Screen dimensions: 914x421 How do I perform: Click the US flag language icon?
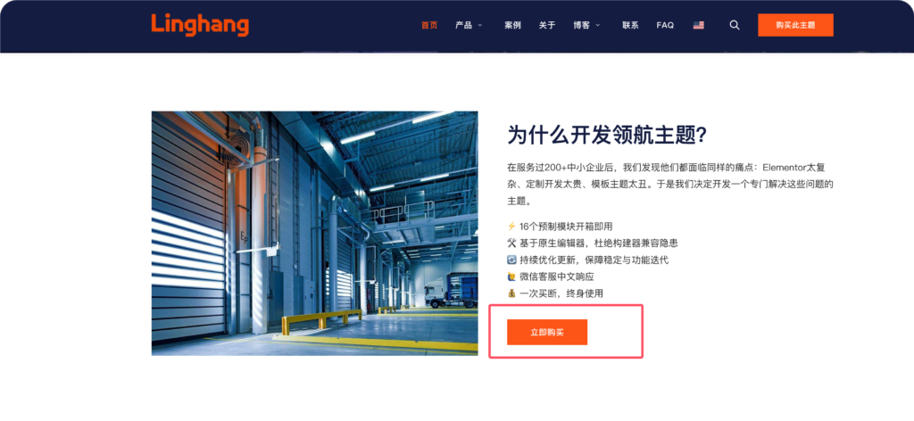698,25
